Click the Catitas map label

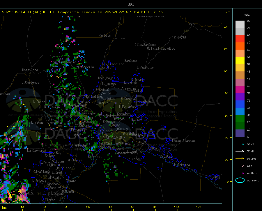click(x=166, y=156)
